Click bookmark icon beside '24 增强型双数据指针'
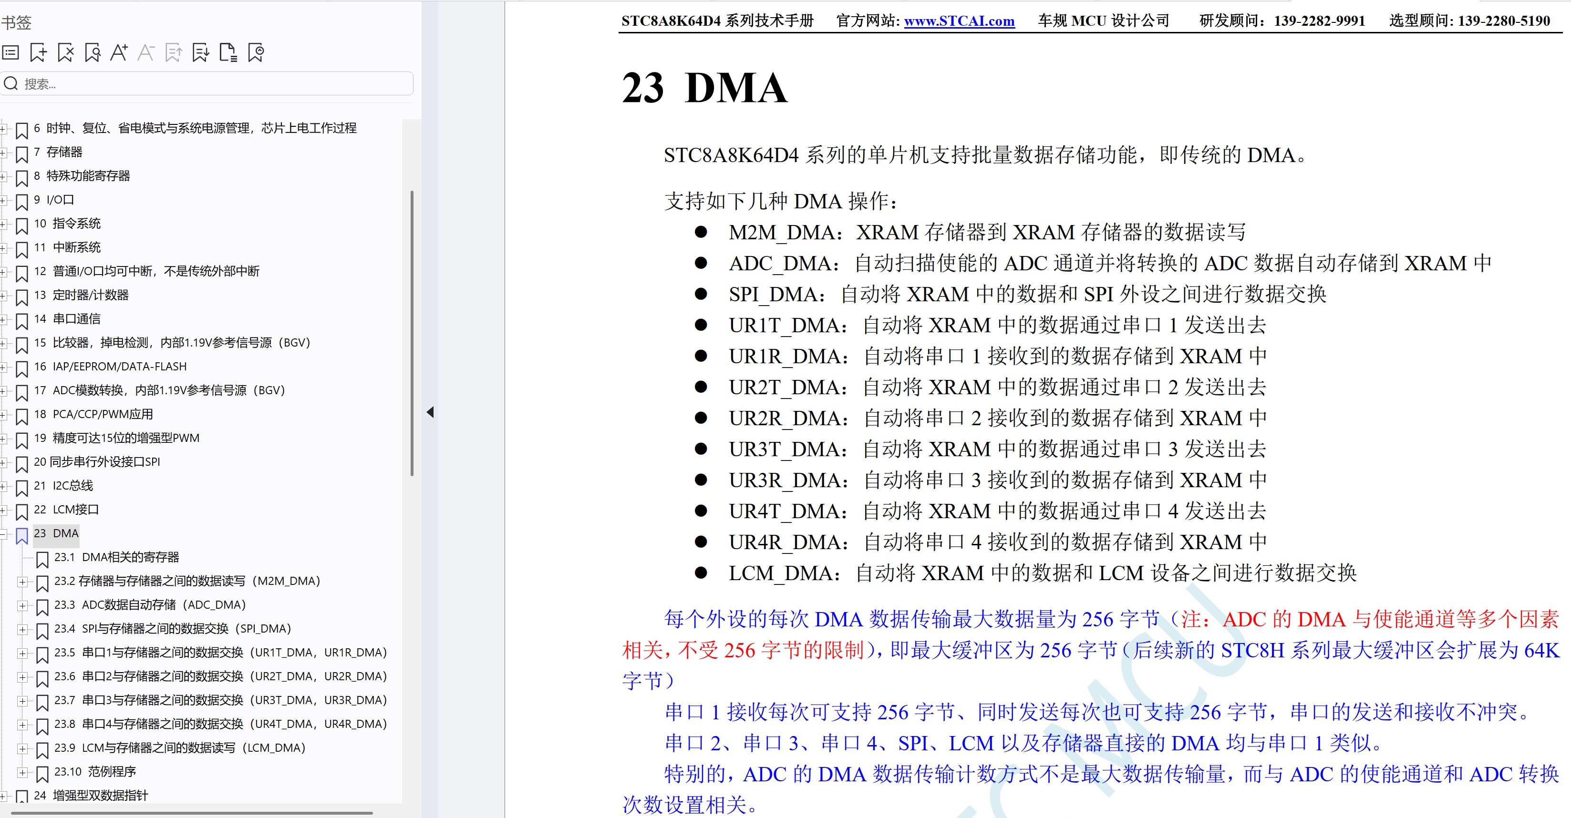 pyautogui.click(x=22, y=796)
